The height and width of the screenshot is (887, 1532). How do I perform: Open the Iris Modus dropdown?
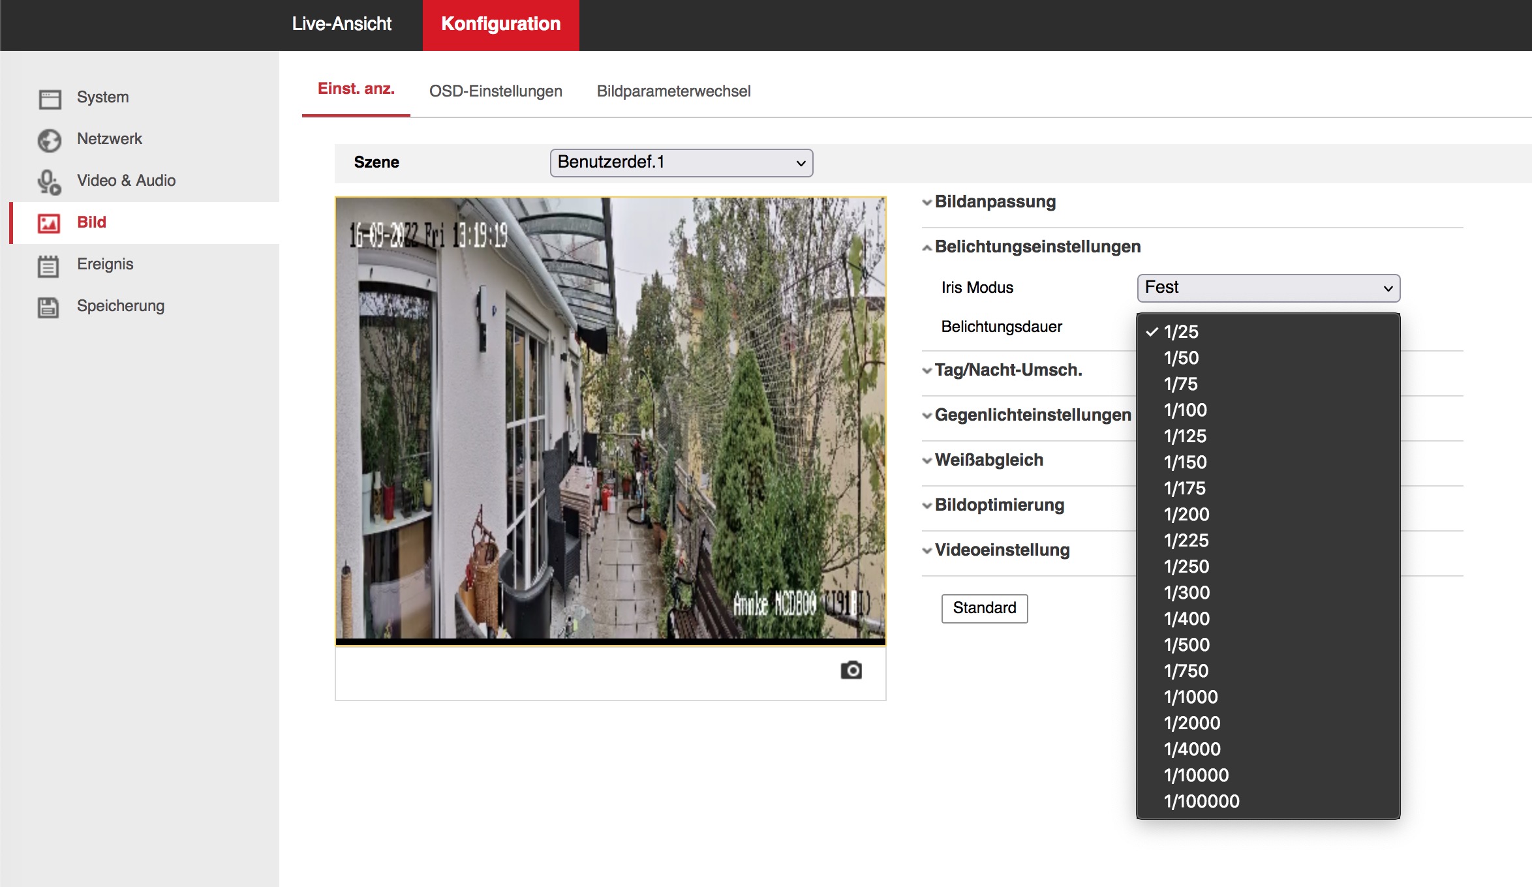coord(1268,288)
